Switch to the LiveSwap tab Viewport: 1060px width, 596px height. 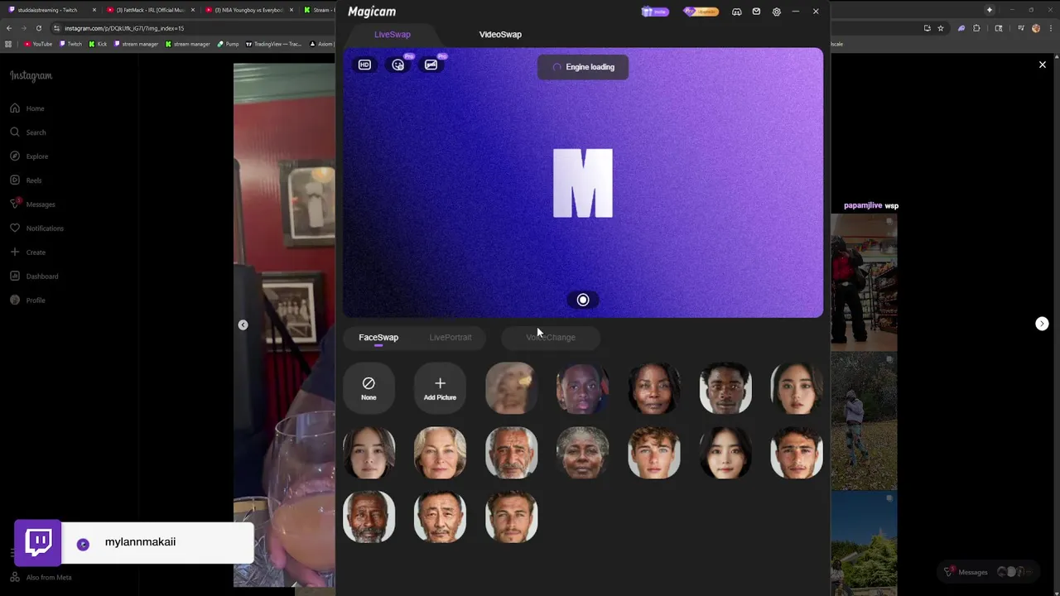tap(393, 35)
